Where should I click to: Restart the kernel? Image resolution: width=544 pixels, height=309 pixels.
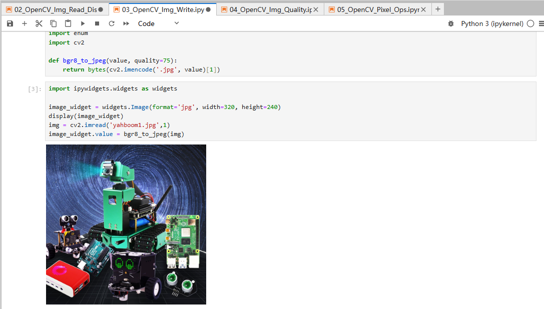coord(112,23)
